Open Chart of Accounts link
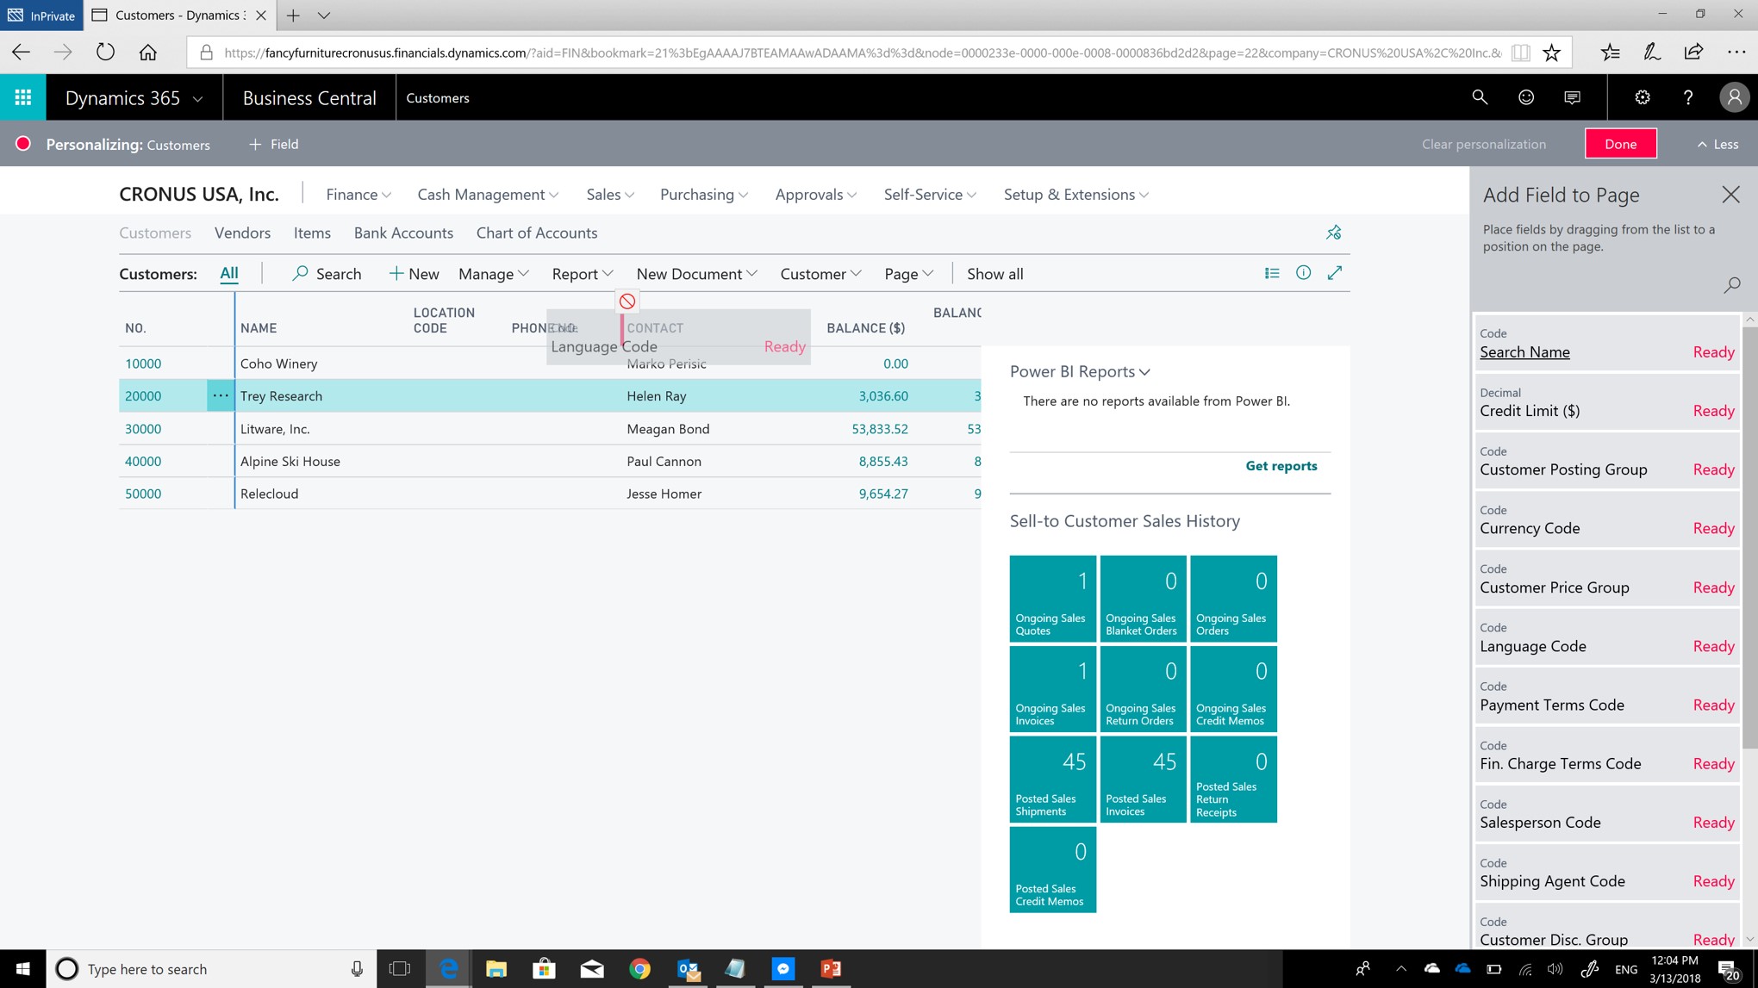 pos(537,233)
